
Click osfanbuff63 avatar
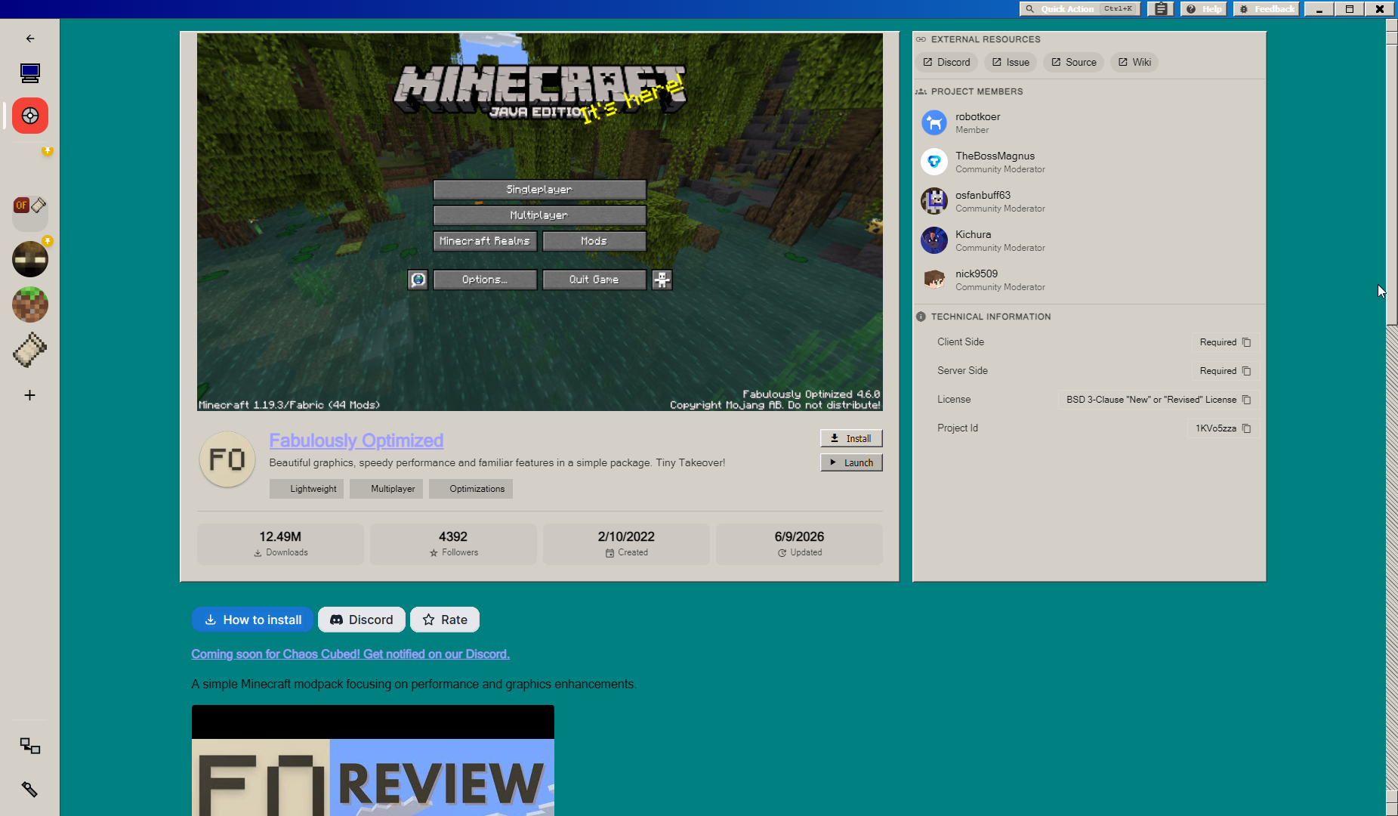(x=934, y=201)
